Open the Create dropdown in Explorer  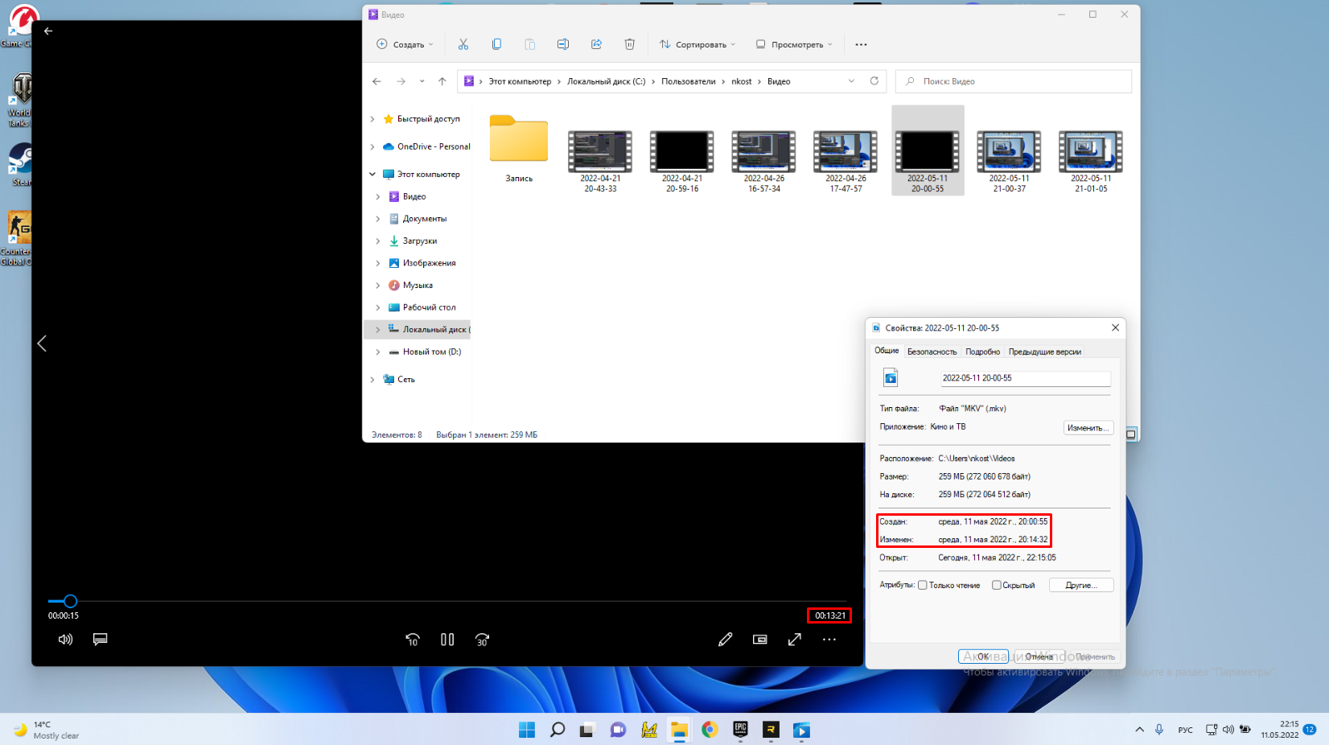[405, 44]
